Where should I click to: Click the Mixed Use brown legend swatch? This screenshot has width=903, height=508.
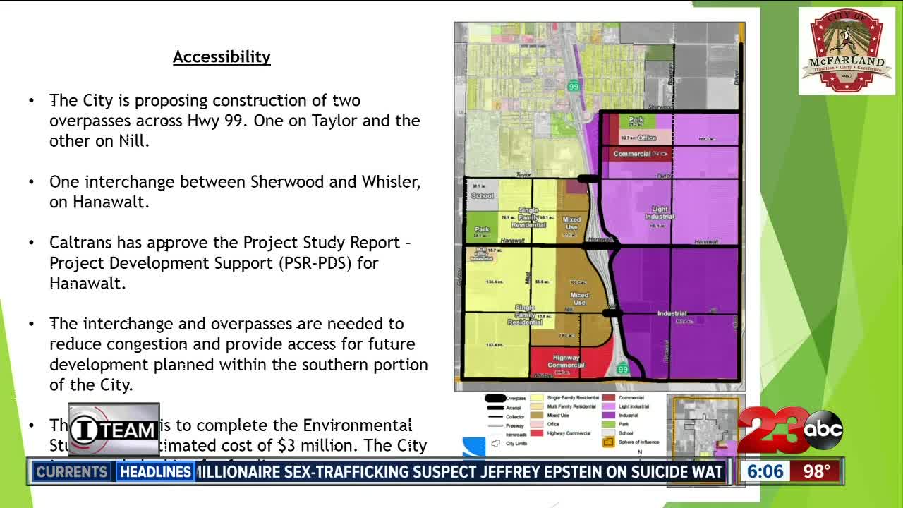click(x=537, y=416)
